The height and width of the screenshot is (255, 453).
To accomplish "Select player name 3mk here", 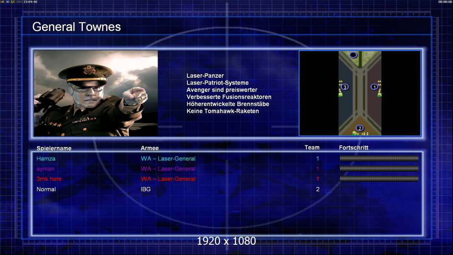I will [49, 179].
